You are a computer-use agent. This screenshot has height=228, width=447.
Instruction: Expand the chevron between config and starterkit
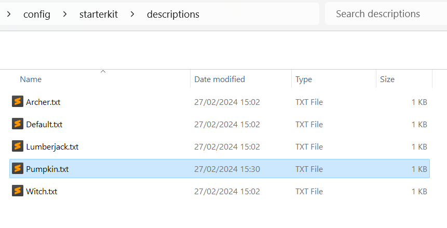pos(65,14)
